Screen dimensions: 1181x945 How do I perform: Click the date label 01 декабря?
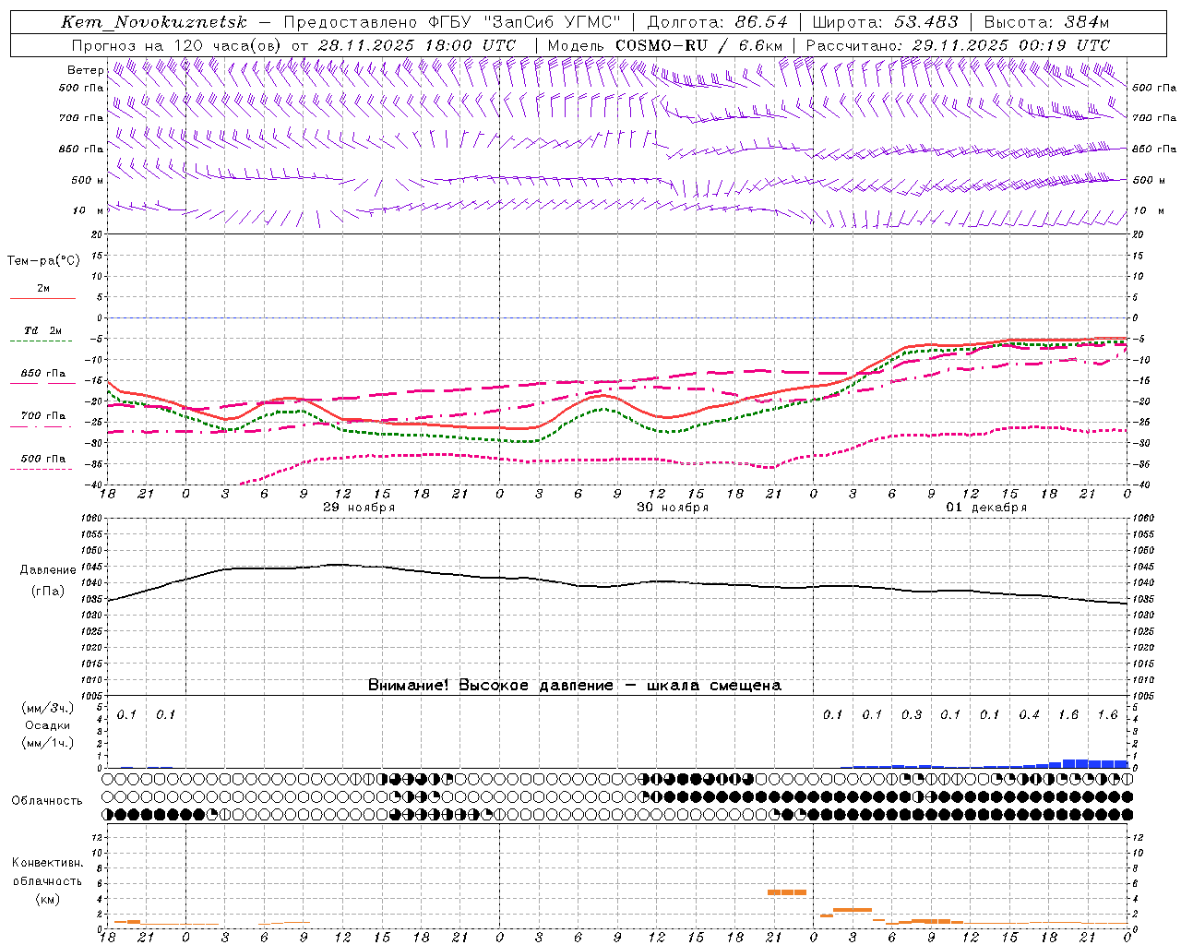click(986, 508)
